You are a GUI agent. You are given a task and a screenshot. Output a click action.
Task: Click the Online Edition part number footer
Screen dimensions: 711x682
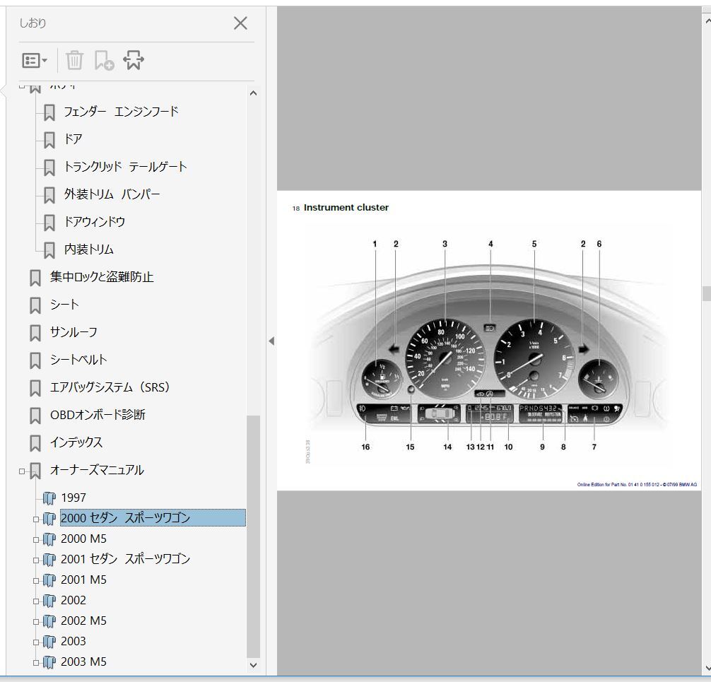tap(637, 485)
